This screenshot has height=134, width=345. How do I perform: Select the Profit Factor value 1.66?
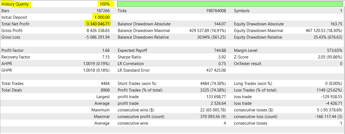point(106,50)
